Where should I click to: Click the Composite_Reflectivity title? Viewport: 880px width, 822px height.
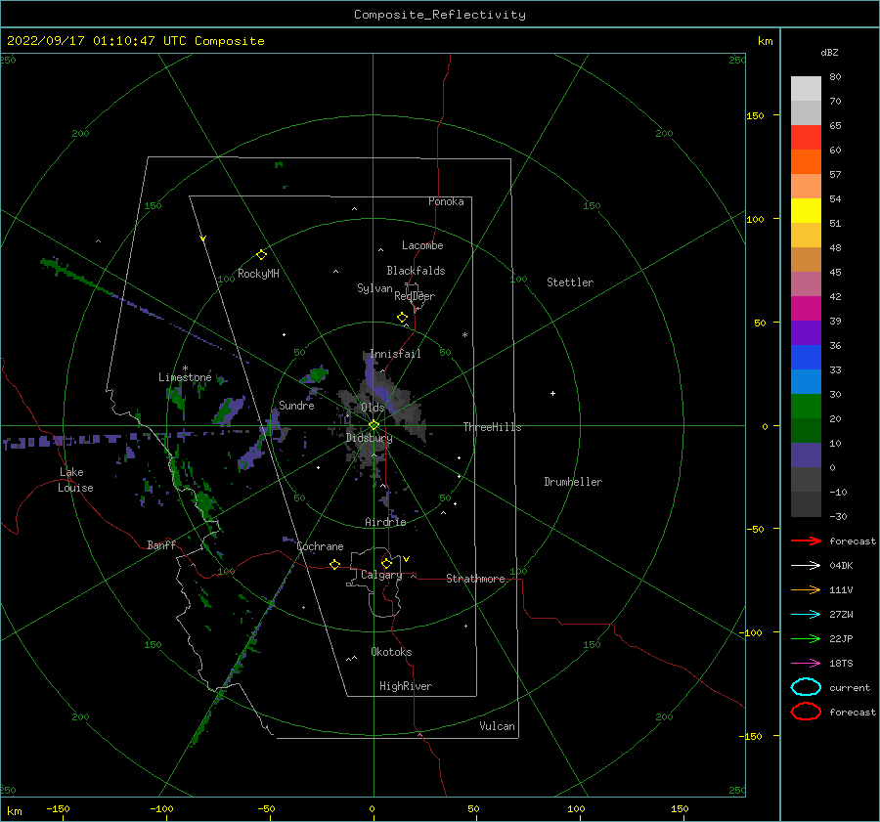point(440,15)
